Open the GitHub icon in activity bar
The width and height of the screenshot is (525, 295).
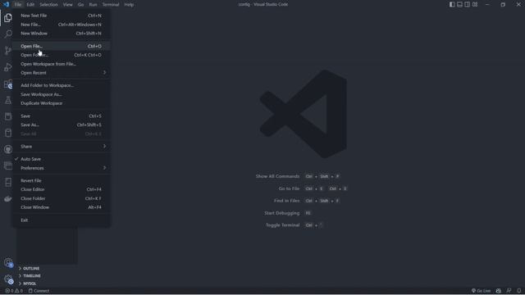8,149
